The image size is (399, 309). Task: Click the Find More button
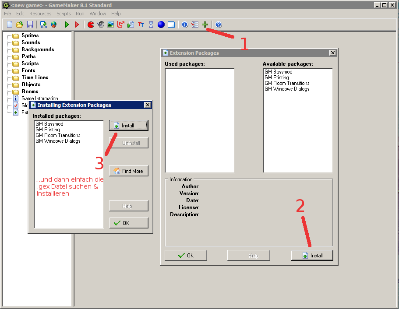(x=129, y=171)
